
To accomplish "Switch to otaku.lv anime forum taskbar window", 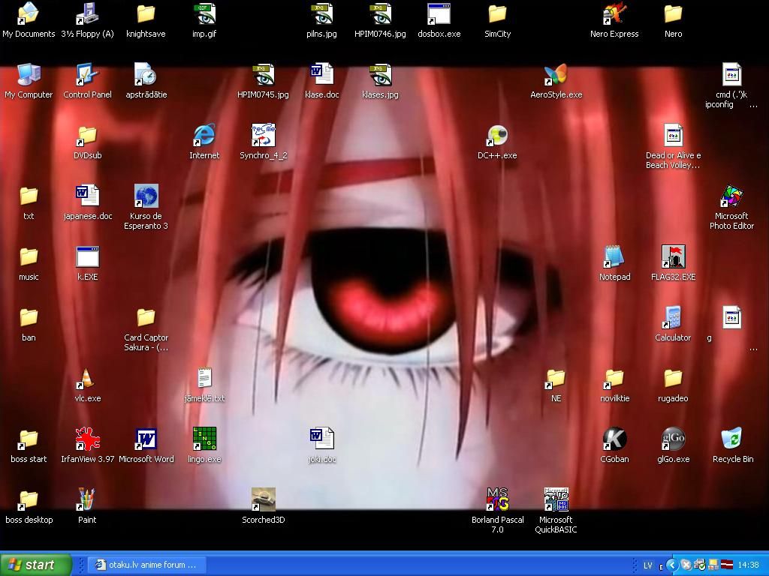I will 146,565.
